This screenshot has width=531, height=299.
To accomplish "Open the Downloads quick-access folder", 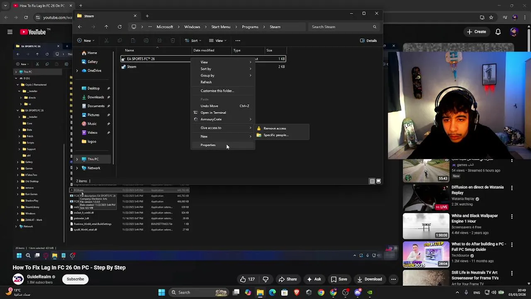I will click(95, 97).
